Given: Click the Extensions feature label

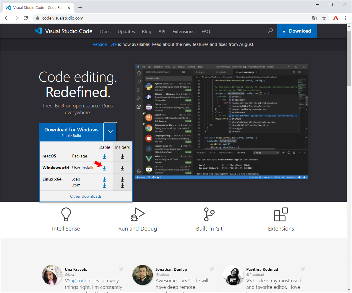Looking at the screenshot, I should [281, 229].
